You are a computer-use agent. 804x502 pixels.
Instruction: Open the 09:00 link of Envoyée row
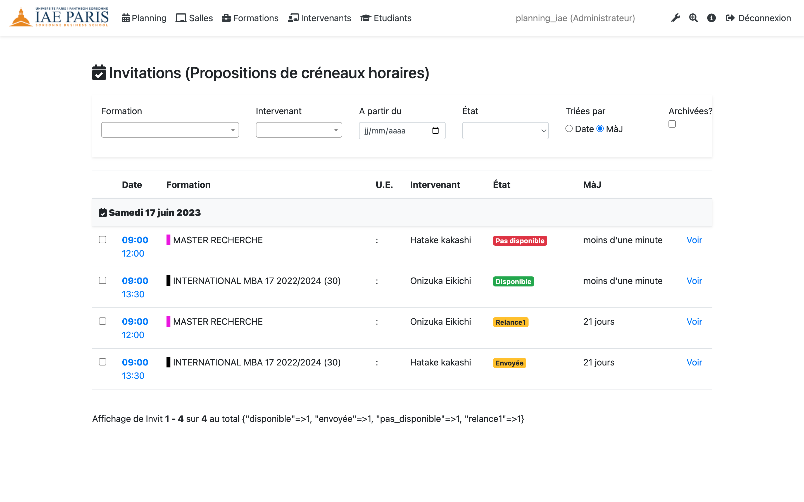(x=135, y=362)
